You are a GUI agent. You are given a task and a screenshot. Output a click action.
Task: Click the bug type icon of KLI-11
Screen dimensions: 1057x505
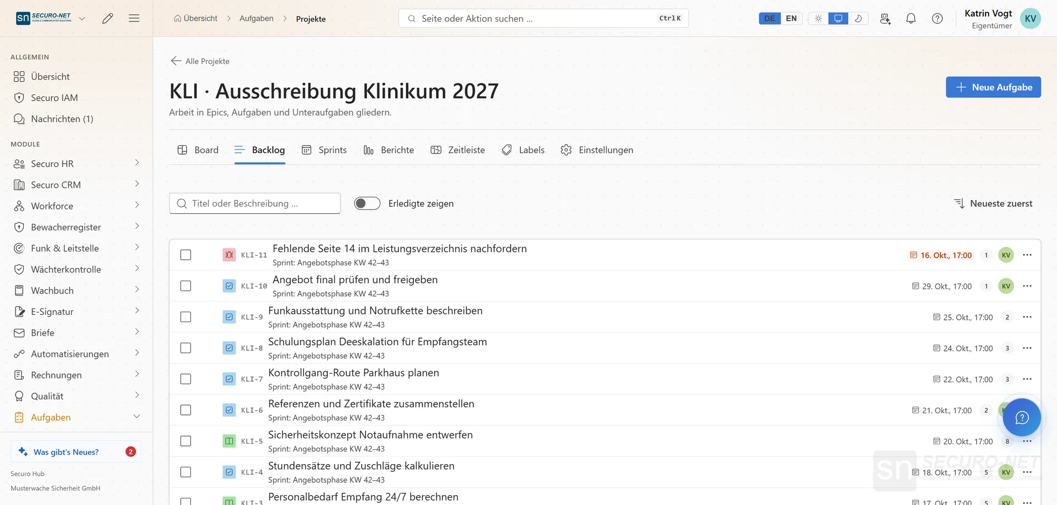(x=229, y=255)
